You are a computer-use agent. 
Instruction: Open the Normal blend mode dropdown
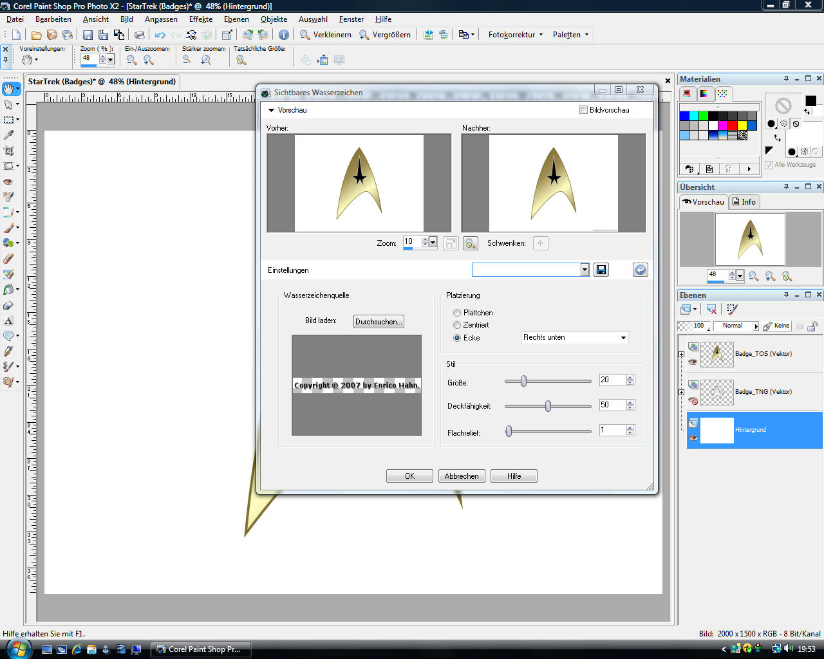click(x=756, y=326)
